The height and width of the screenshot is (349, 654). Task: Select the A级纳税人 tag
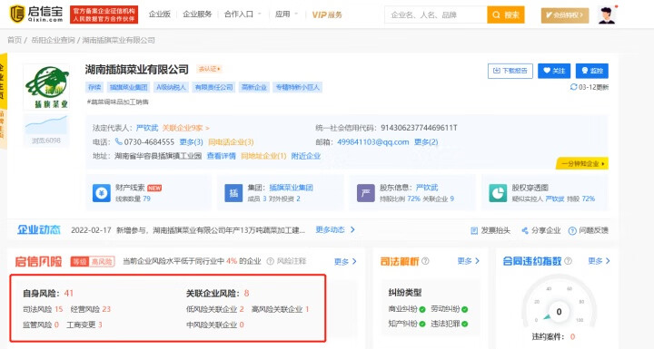click(x=171, y=87)
